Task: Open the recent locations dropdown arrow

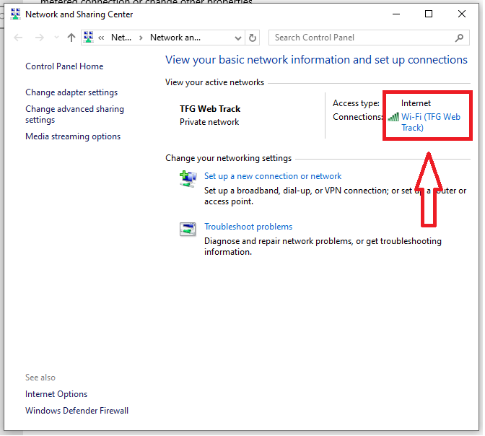Action: tap(55, 38)
